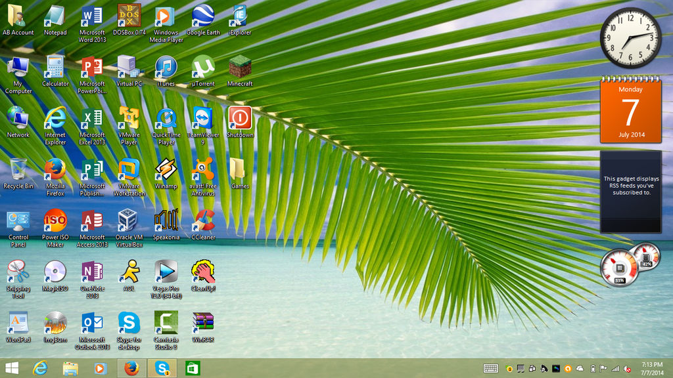Open the taskbar date and time
The image size is (673, 378).
coord(651,369)
